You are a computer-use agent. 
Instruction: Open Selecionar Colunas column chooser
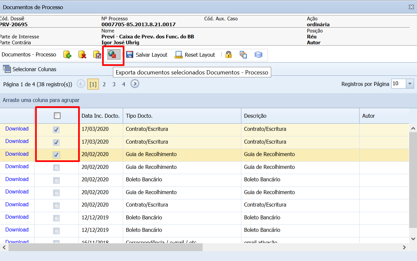30,69
